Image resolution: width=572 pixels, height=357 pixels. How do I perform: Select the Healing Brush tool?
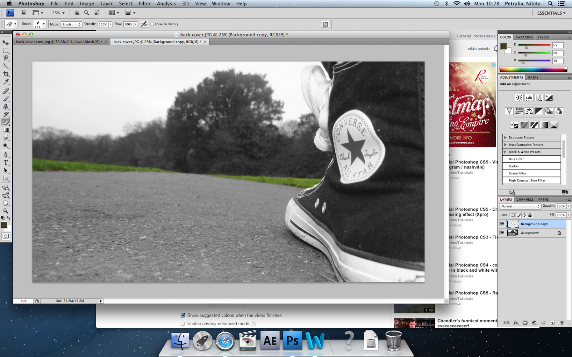click(x=6, y=91)
